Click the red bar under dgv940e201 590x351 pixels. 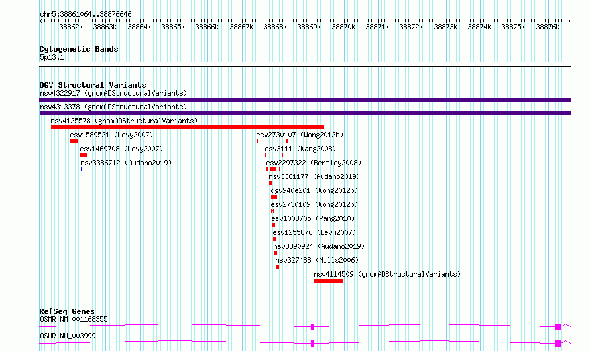274,197
